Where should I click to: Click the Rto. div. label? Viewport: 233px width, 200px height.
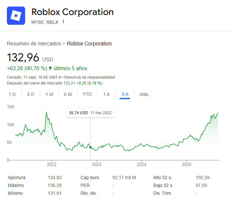pyautogui.click(x=88, y=193)
